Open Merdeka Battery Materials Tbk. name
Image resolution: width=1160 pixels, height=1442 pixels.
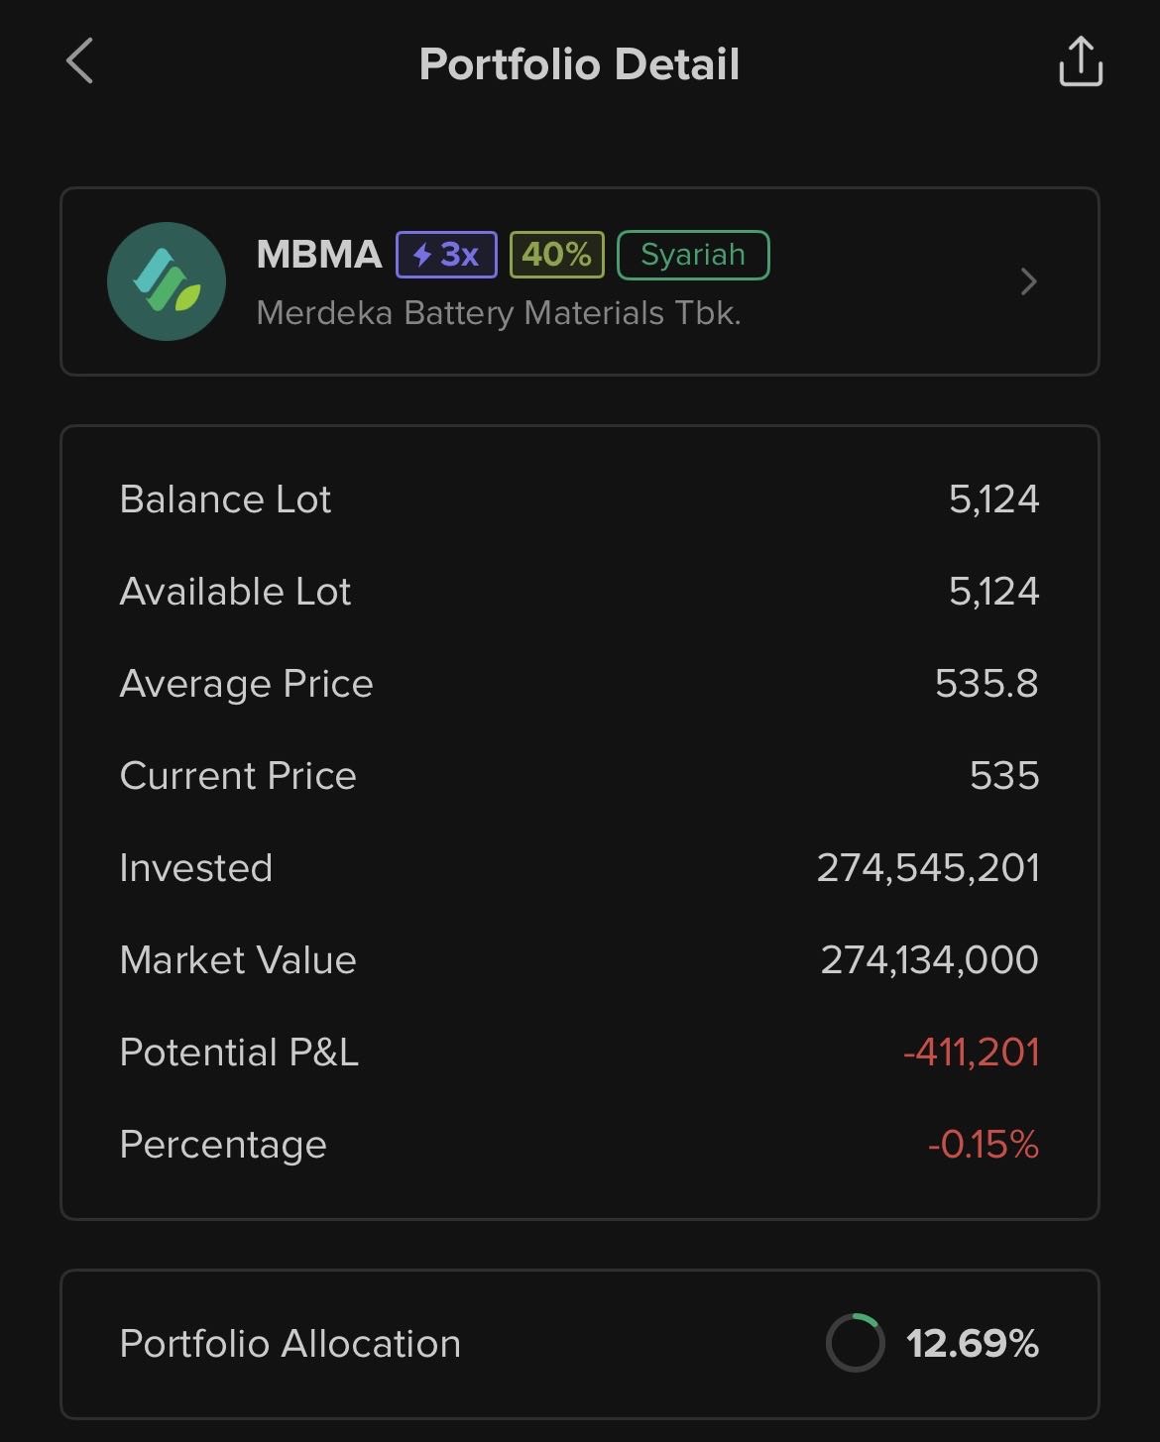click(x=499, y=313)
